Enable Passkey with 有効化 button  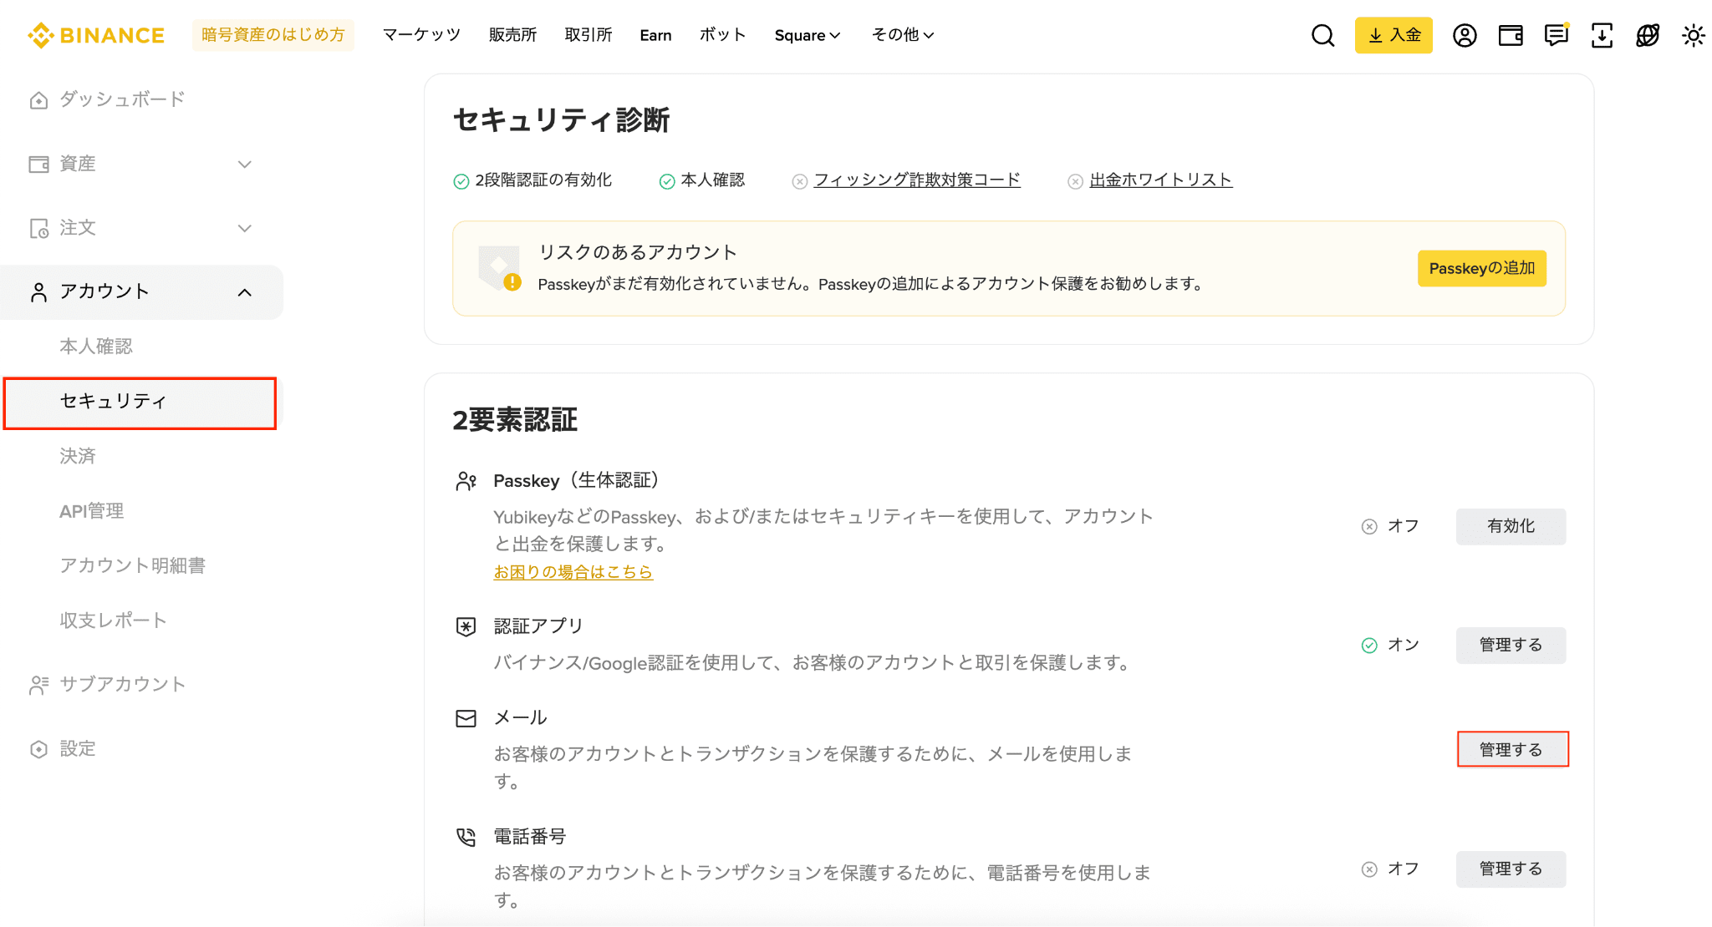(1511, 526)
